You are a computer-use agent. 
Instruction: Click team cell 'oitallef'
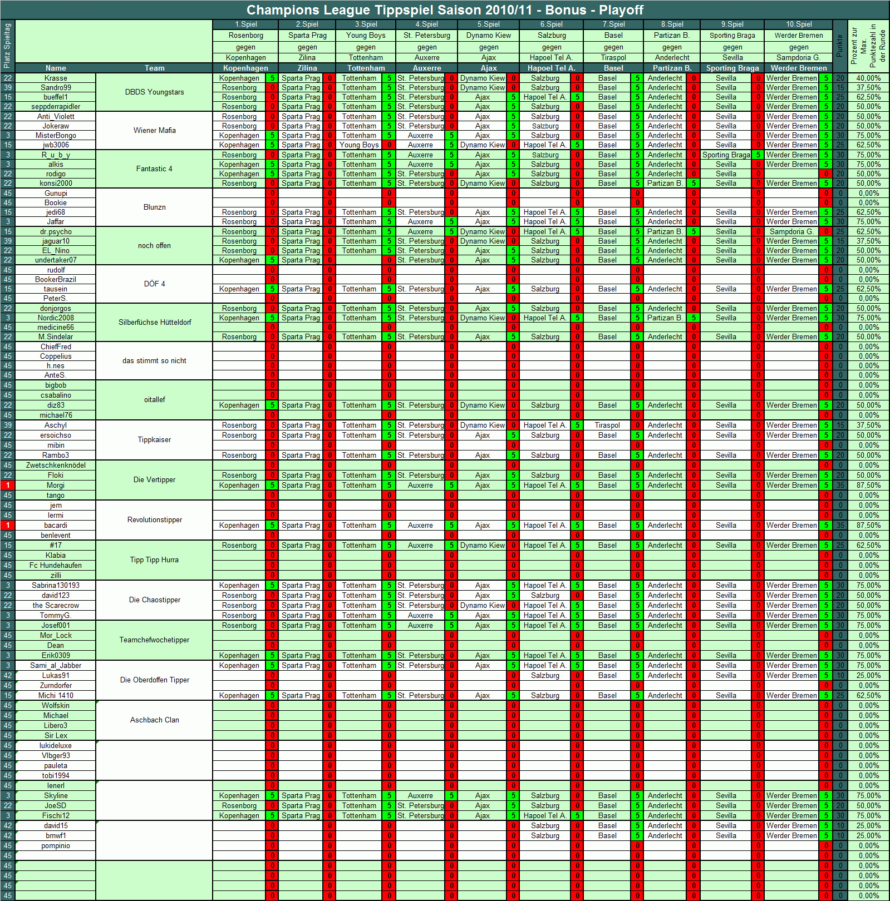pos(154,400)
